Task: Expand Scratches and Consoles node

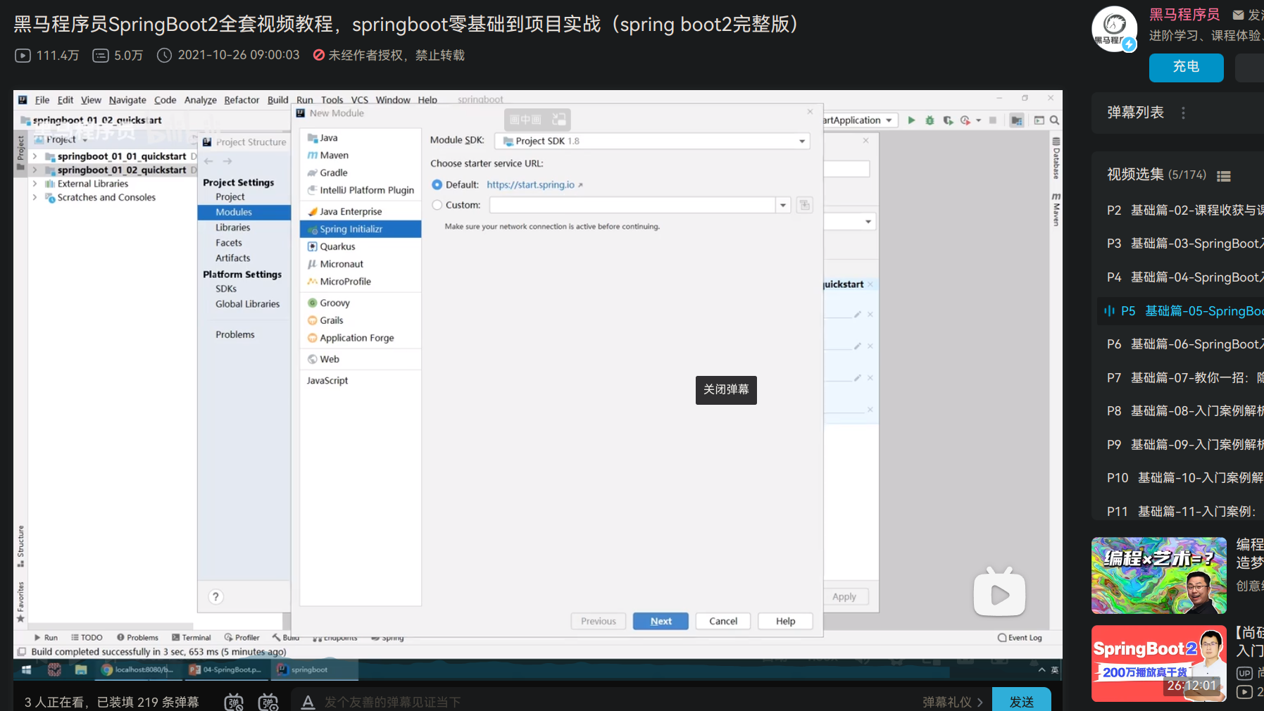Action: [35, 197]
